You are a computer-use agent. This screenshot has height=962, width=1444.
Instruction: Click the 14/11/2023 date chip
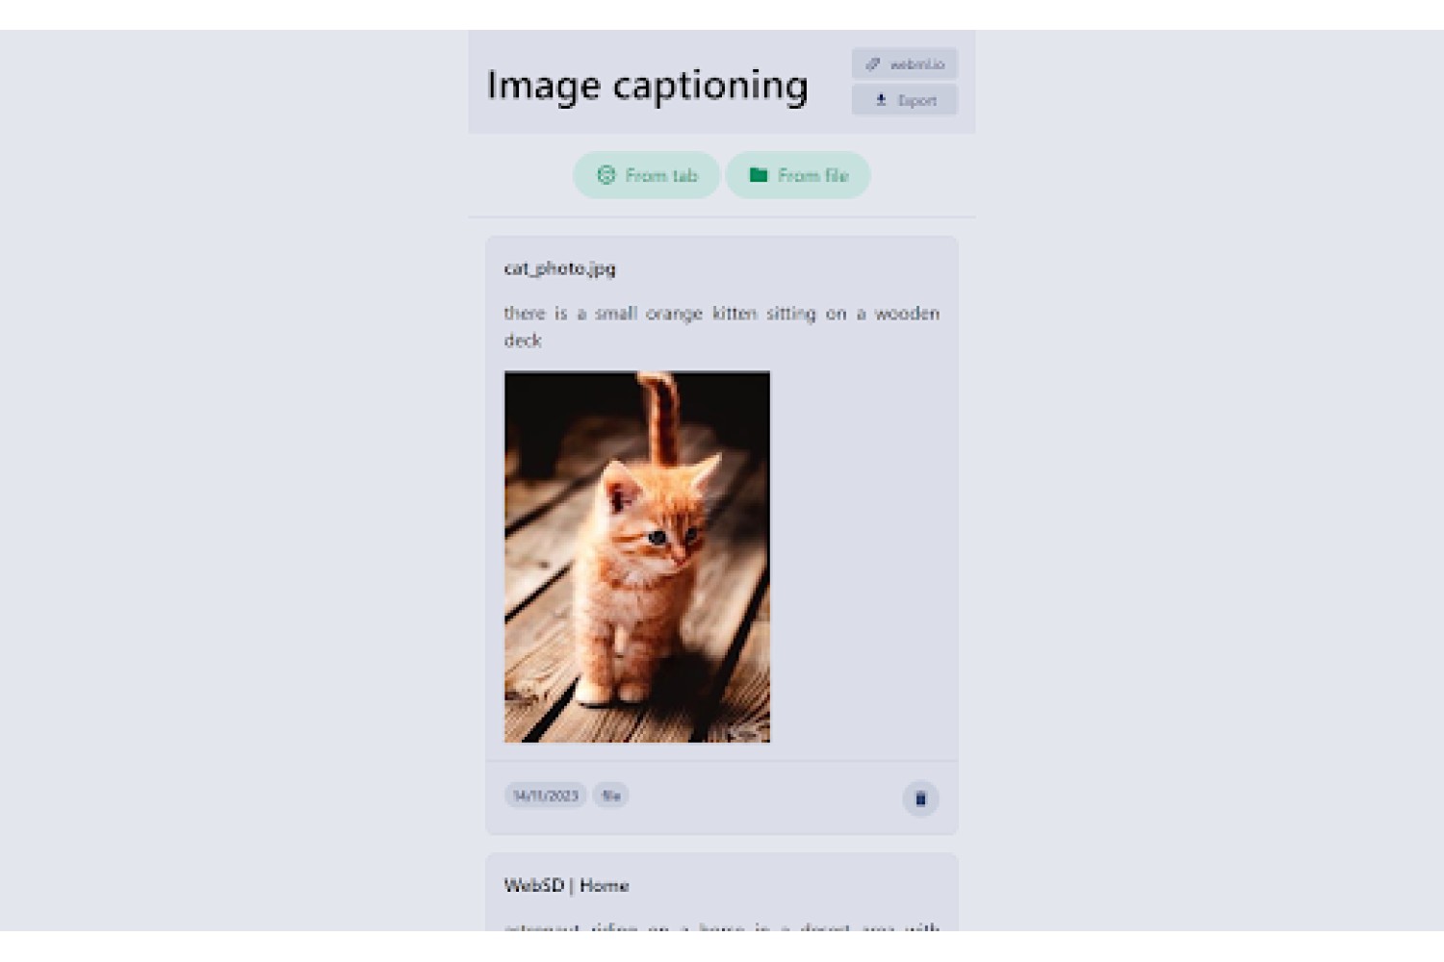(x=546, y=796)
